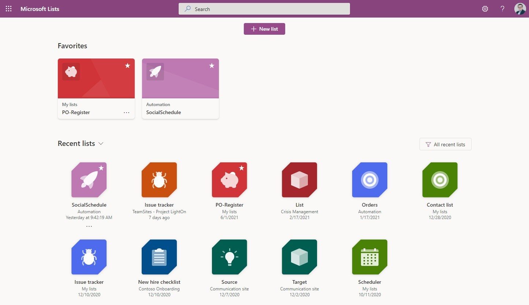Unfavorite the PO-Register tile star
529x305 pixels.
click(x=127, y=66)
